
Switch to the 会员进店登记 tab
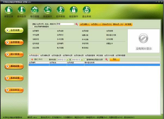pyautogui.click(x=34, y=55)
